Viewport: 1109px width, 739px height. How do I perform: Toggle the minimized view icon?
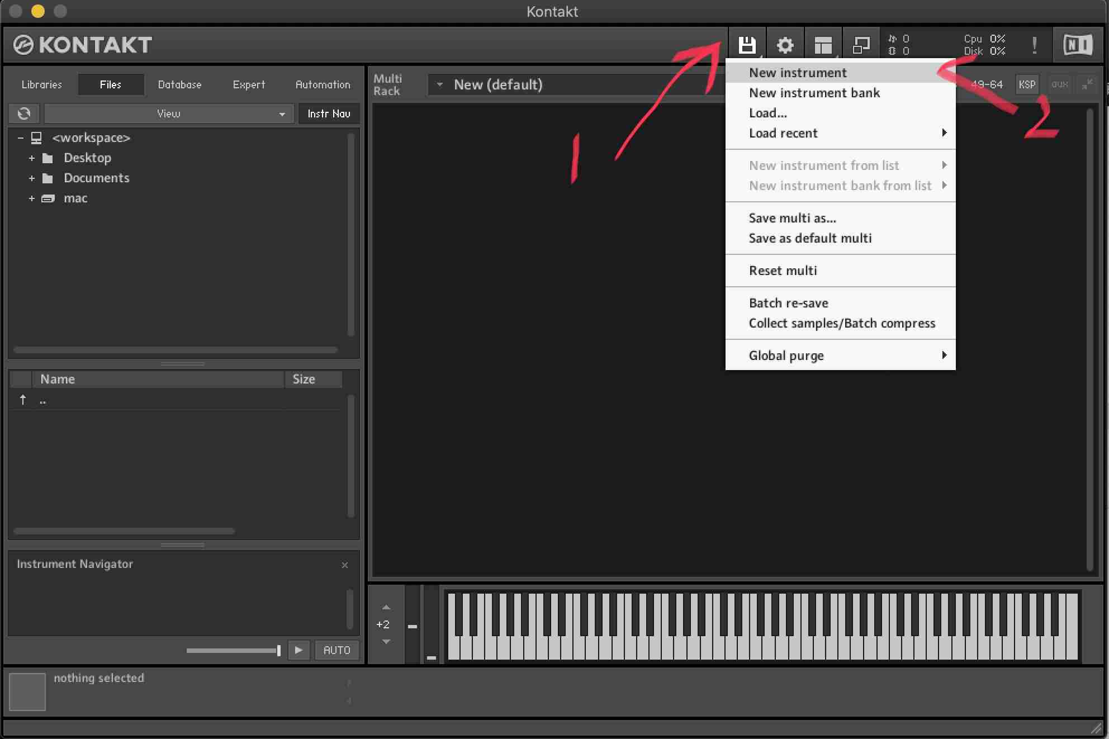tap(861, 45)
